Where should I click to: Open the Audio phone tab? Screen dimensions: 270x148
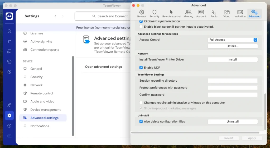click(x=214, y=14)
